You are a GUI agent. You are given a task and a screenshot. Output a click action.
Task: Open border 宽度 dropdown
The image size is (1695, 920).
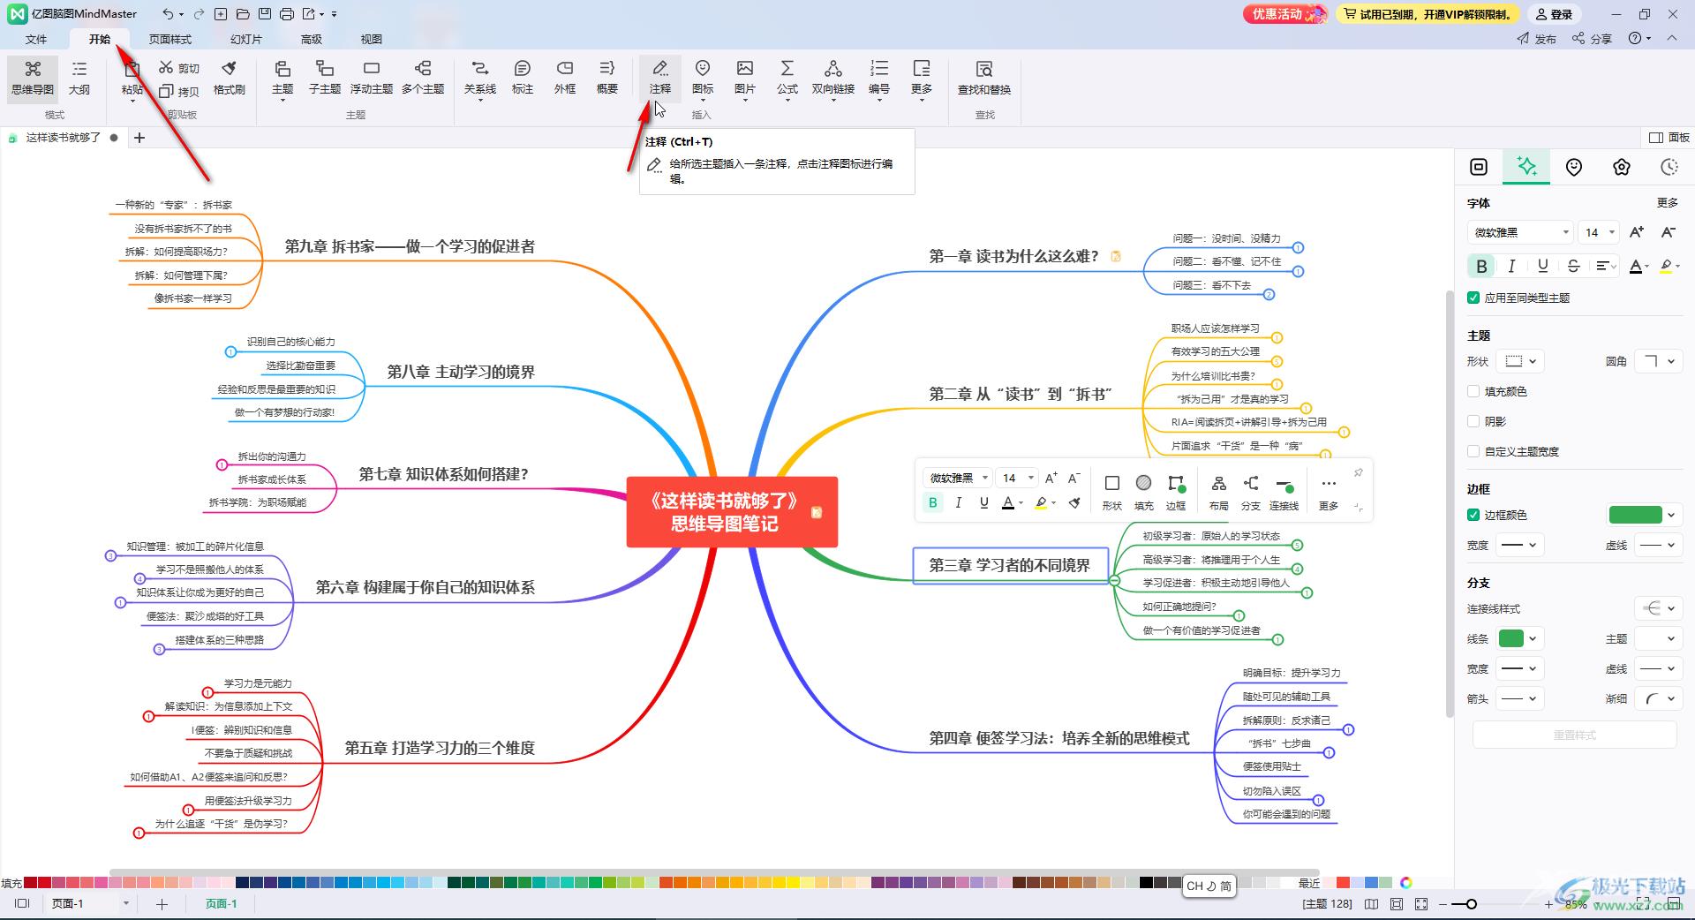pos(1520,545)
